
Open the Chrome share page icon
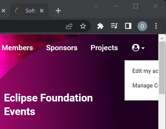[69, 26]
